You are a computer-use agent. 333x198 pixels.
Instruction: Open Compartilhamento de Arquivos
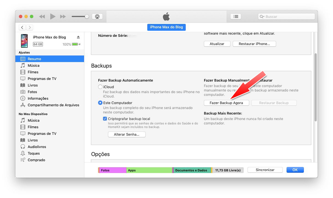click(x=50, y=105)
